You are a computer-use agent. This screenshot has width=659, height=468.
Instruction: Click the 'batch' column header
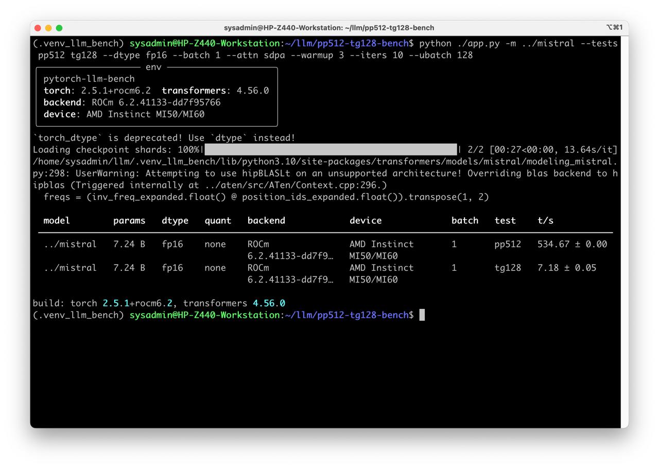(465, 220)
